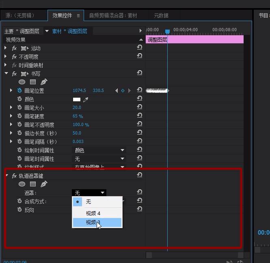Create ellipse mask under 轨道遮罩键
This screenshot has width=270, height=263.
tap(22, 184)
